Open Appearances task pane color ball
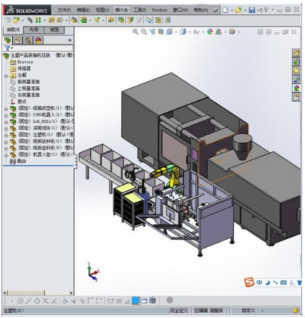 (296, 88)
